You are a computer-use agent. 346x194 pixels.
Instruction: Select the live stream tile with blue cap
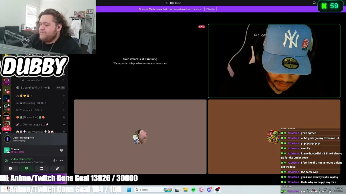[274, 61]
